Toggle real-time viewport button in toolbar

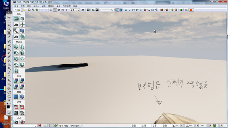click(117, 10)
